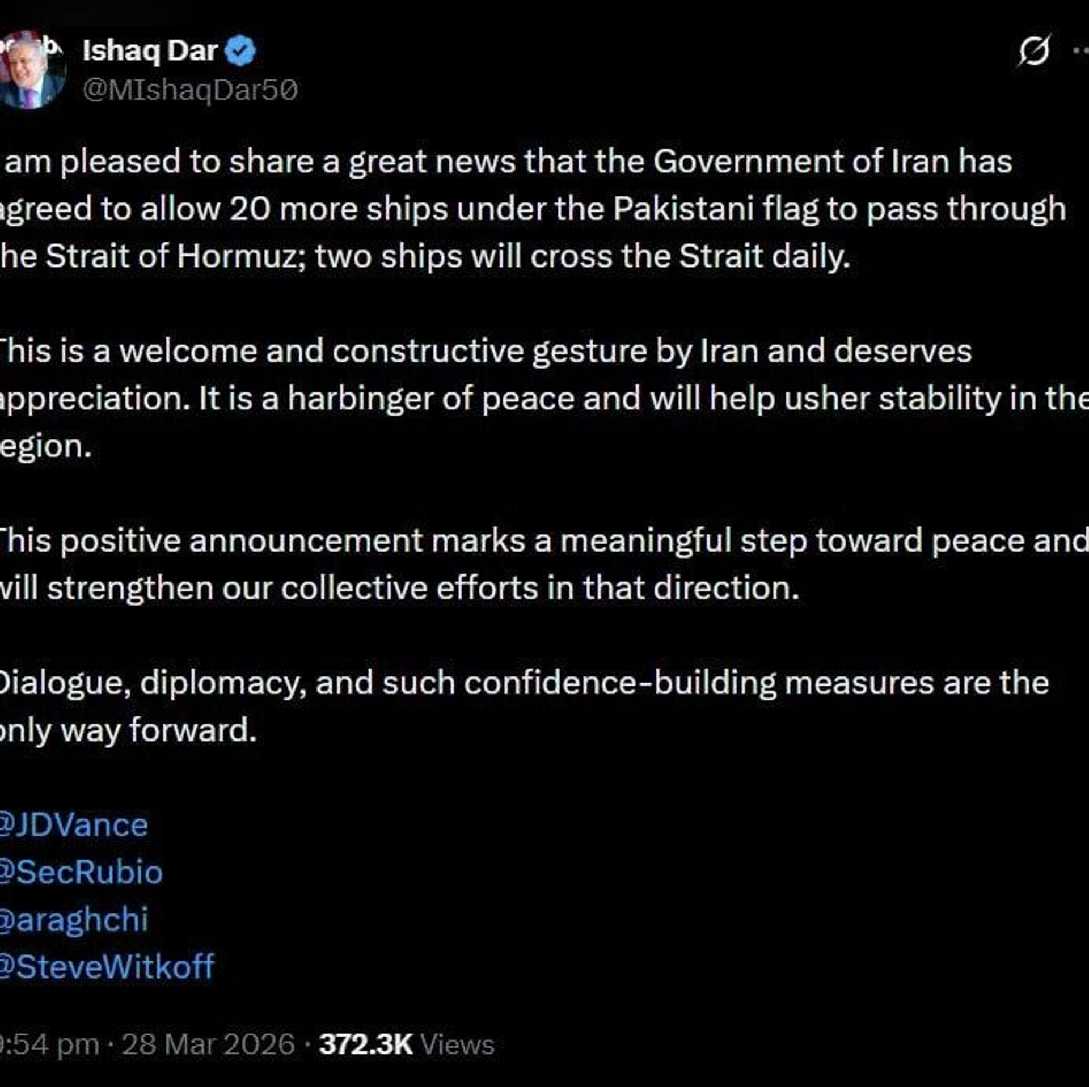
Task: Click the line about 20 more ships
Action: [x=510, y=209]
